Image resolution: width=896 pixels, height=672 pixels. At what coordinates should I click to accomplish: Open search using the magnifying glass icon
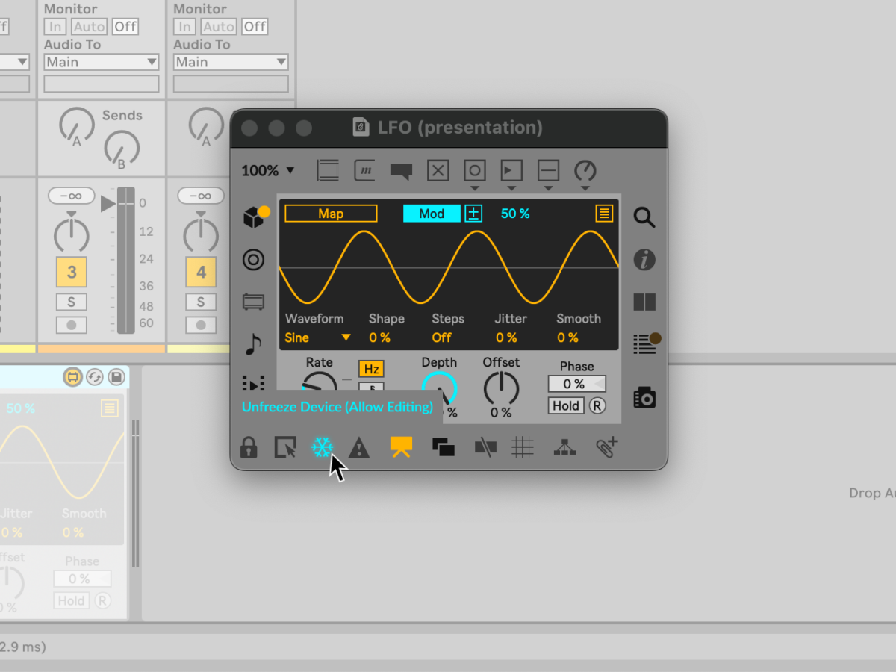point(643,217)
